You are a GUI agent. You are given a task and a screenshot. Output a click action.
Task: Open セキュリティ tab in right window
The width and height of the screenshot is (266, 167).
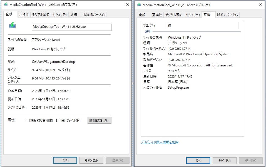pos(193,15)
